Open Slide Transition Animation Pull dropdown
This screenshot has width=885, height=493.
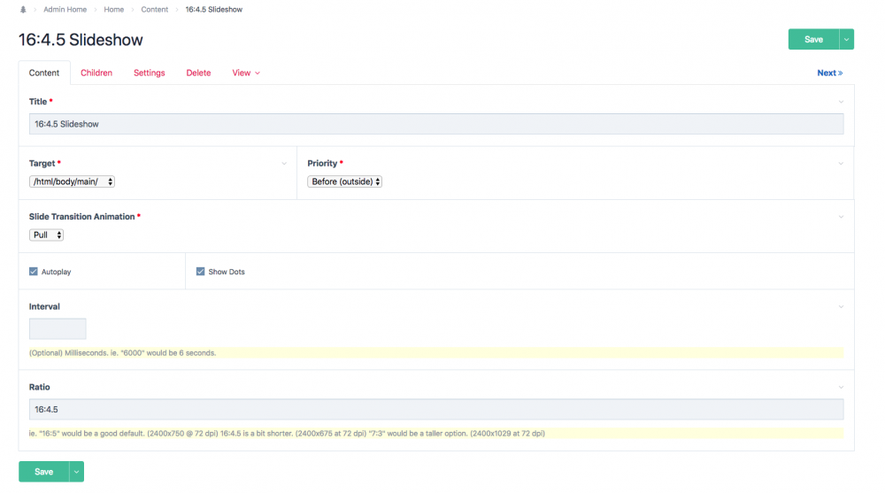(47, 235)
